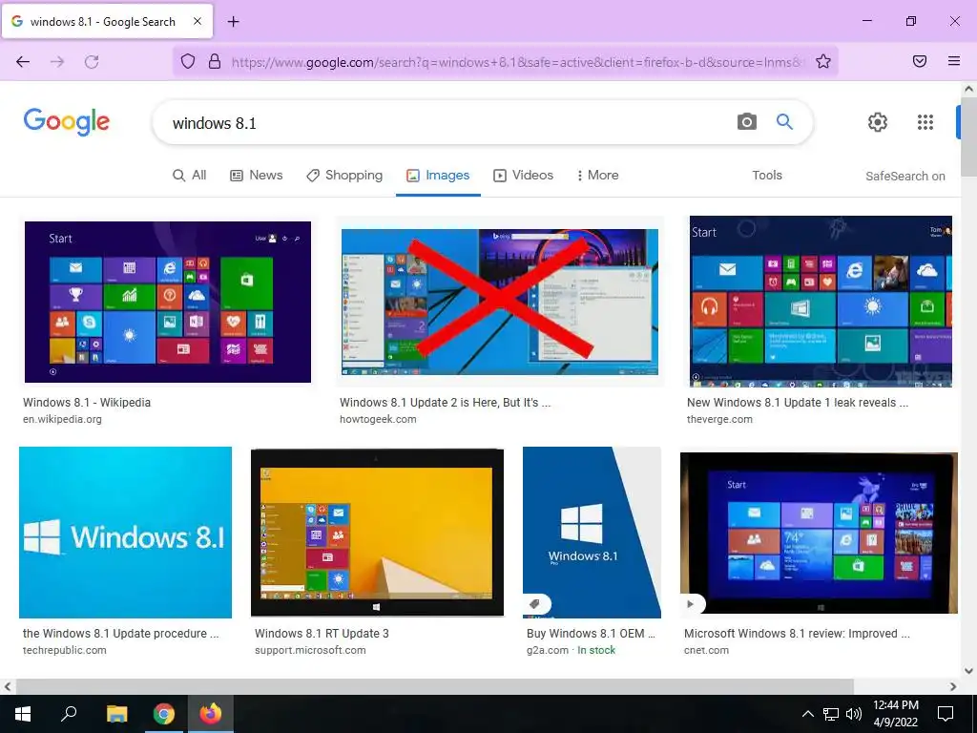Select the browser address bar URL
The image size is (977, 733).
click(517, 62)
